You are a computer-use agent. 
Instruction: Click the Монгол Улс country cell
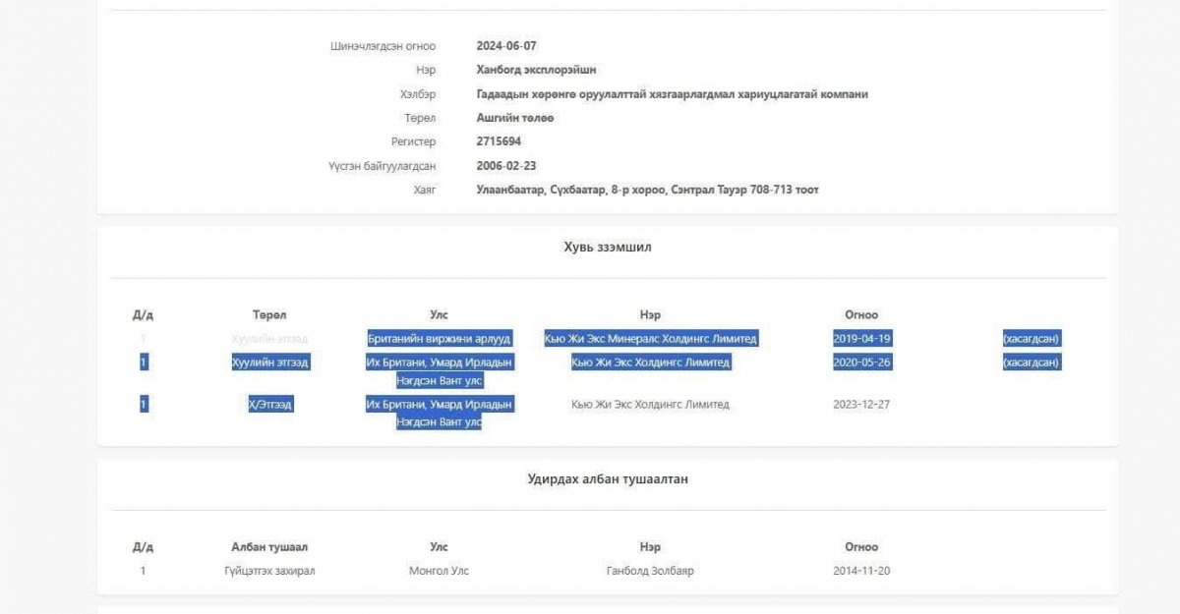(439, 571)
